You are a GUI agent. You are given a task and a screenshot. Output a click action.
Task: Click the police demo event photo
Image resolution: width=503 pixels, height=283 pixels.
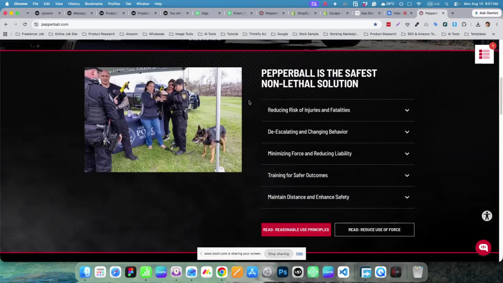pyautogui.click(x=163, y=120)
